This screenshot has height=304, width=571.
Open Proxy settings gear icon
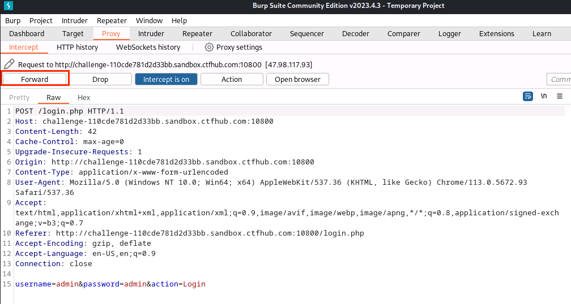pyautogui.click(x=209, y=47)
